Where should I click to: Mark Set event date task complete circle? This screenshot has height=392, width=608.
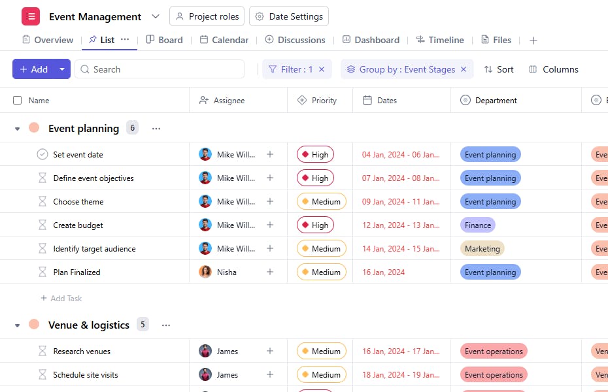pyautogui.click(x=42, y=155)
